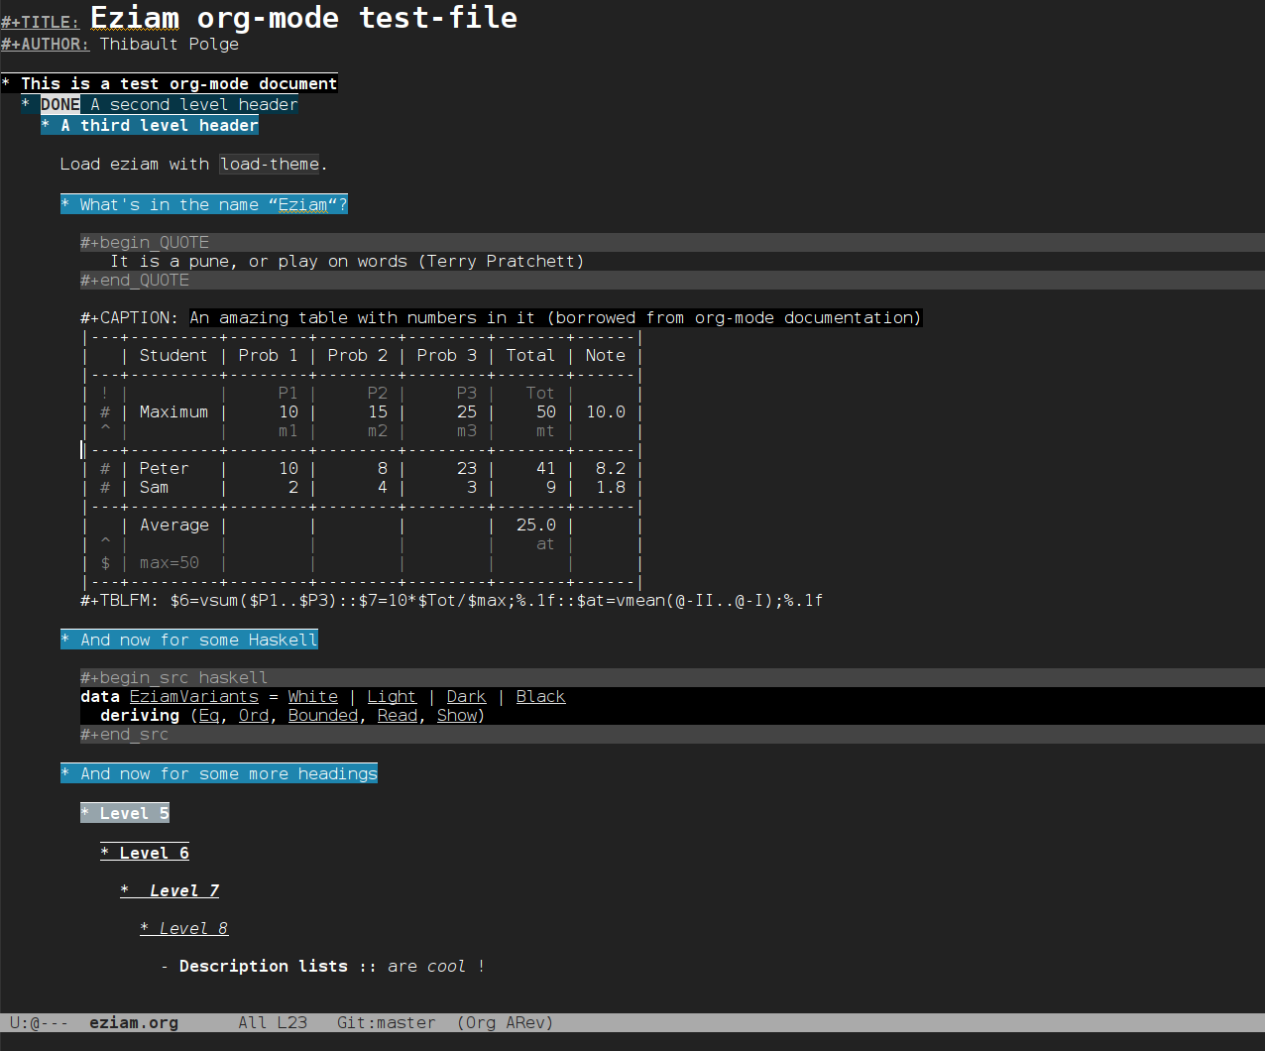
Task: Select heading "And now for some Haskell"
Action: point(189,640)
